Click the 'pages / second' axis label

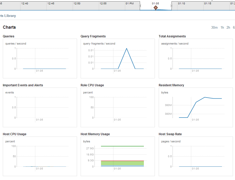tap(171, 141)
